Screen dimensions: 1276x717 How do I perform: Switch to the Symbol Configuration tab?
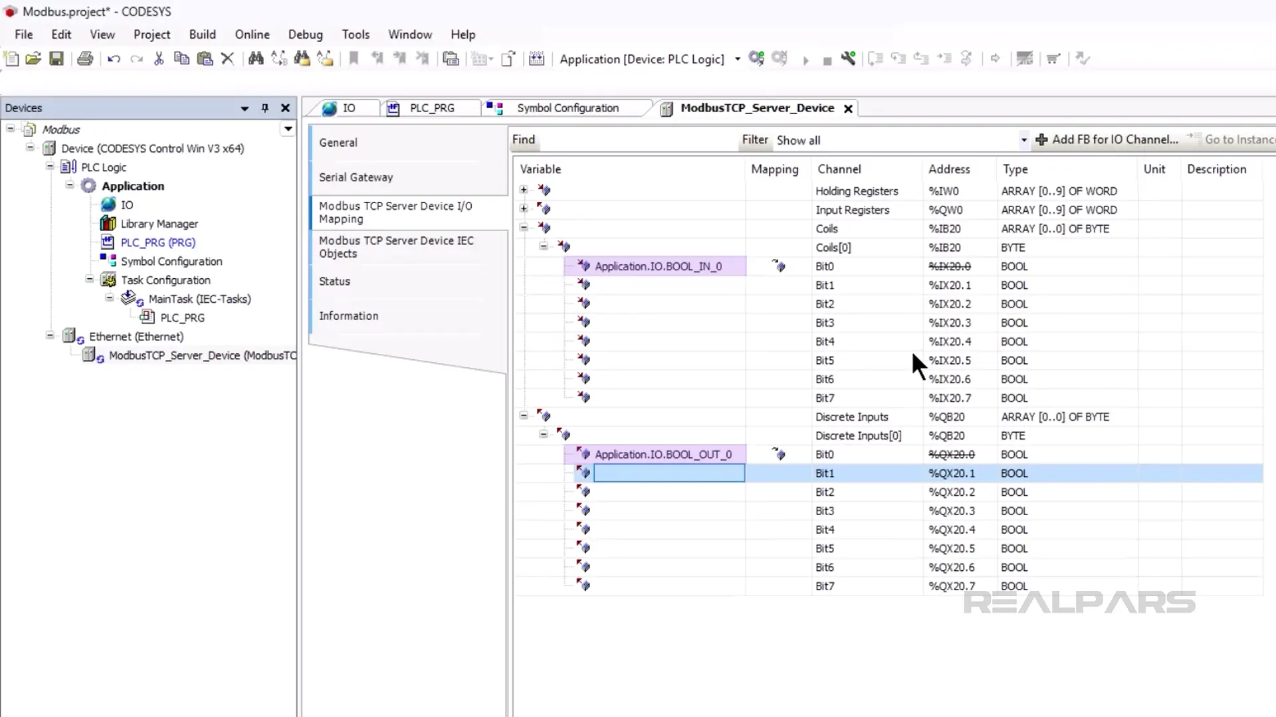tap(568, 108)
